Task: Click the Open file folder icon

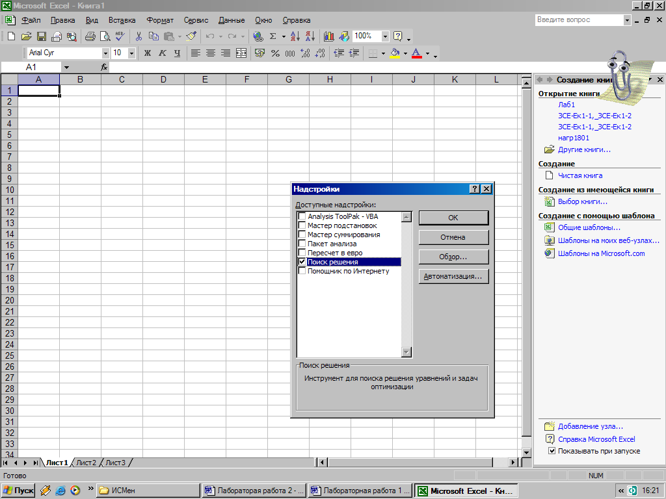Action: click(26, 36)
